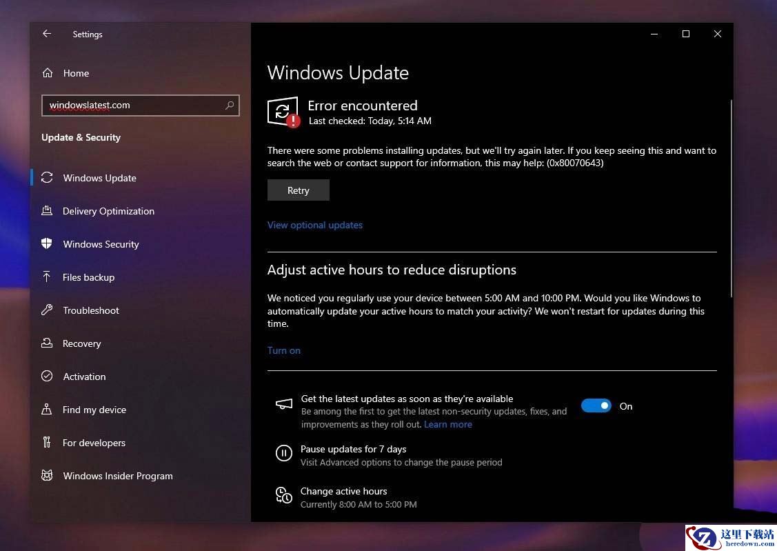The image size is (777, 551).
Task: Click the pause icon for Pause updates
Action: point(284,453)
